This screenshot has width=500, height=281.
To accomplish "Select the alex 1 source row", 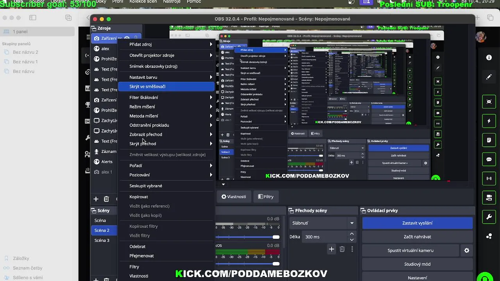I will click(104, 172).
